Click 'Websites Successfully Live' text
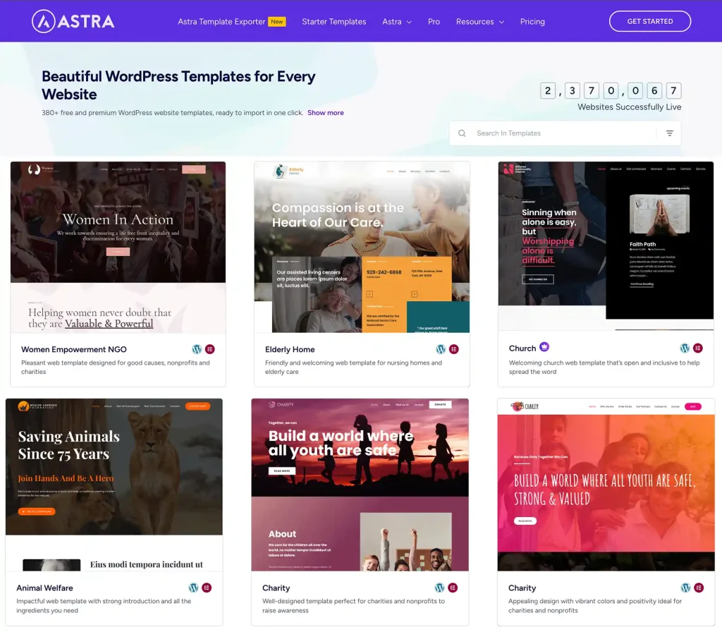 pyautogui.click(x=630, y=107)
